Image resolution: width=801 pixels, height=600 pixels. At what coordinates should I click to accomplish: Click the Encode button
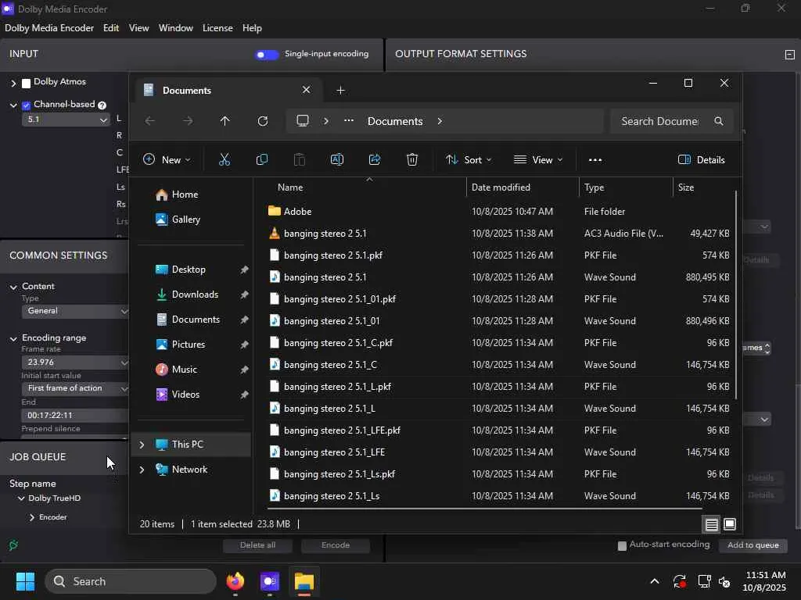(x=335, y=545)
